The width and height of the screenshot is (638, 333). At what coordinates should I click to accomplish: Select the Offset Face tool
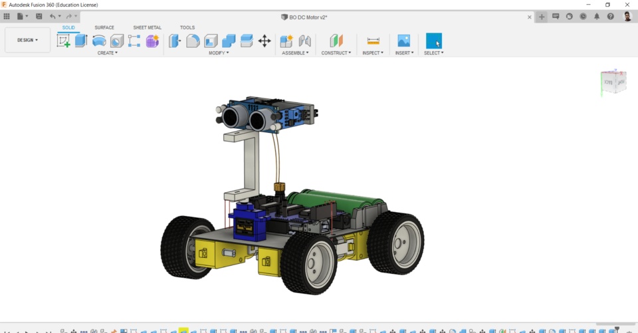(247, 41)
